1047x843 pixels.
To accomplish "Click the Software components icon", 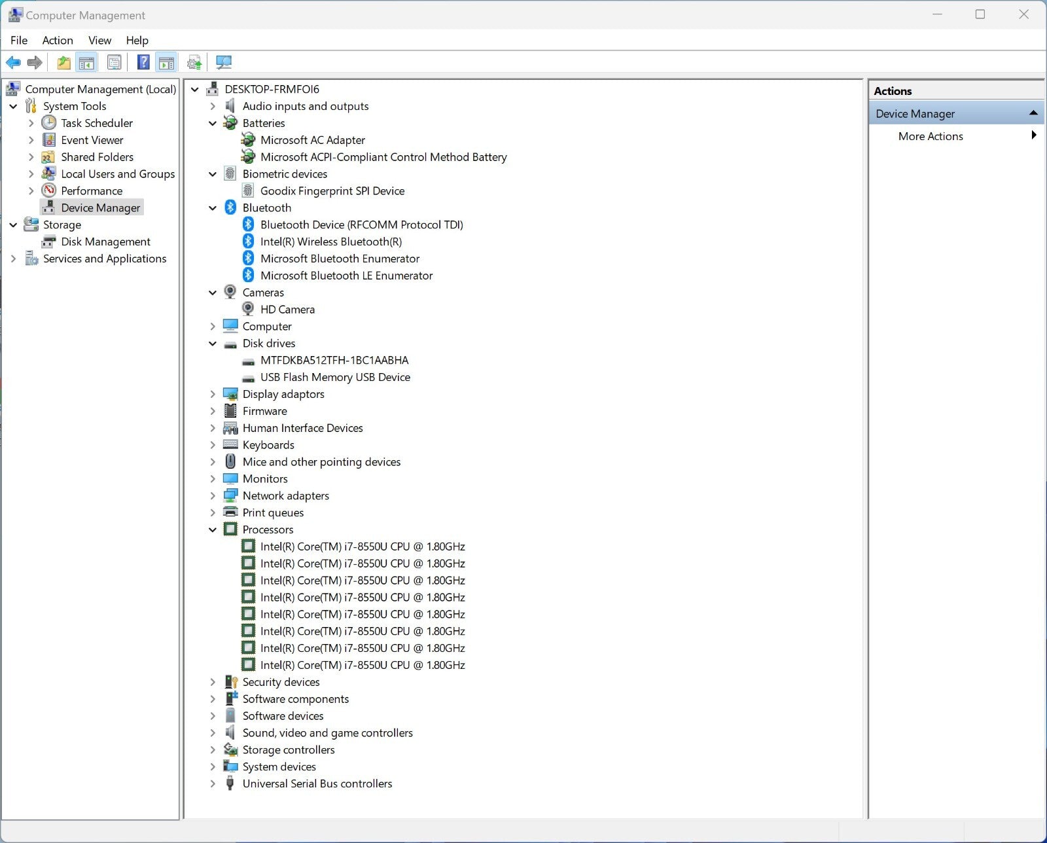I will point(230,698).
